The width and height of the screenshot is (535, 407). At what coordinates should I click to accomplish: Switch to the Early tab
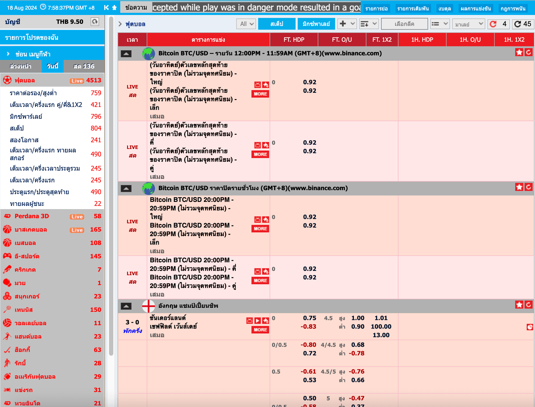[21, 66]
